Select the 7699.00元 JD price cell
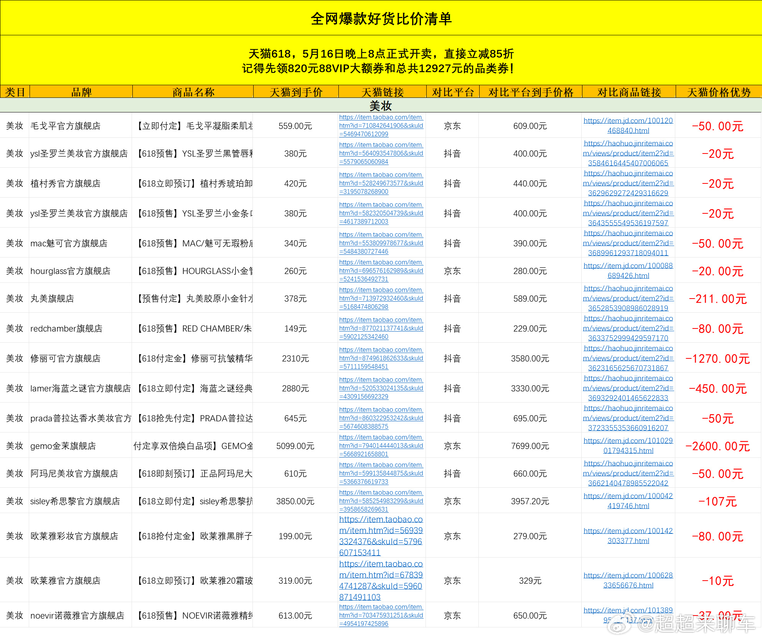 coord(530,446)
